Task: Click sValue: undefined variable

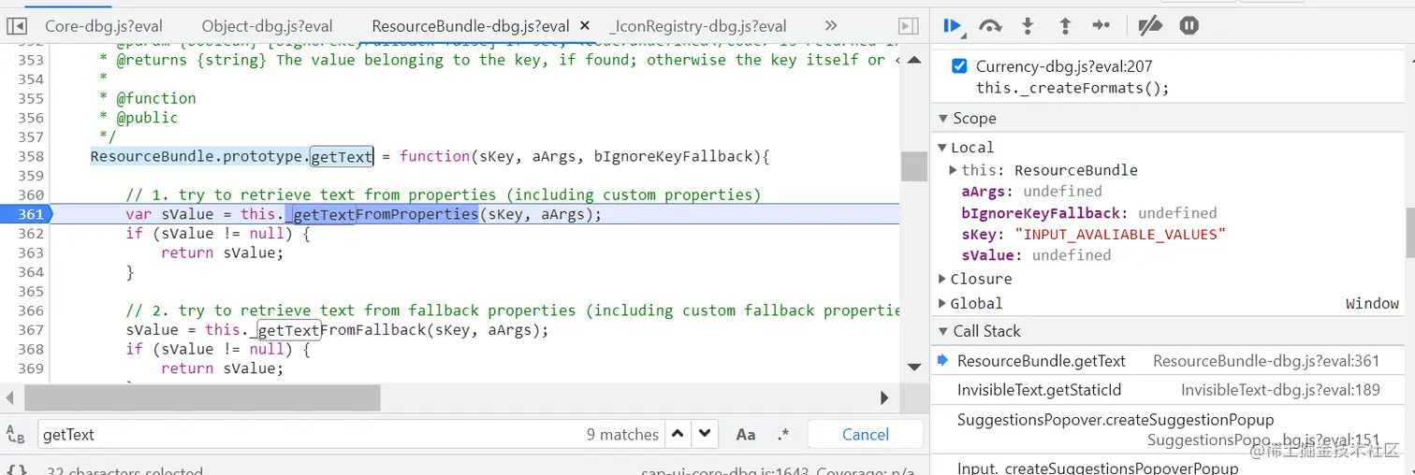Action: pos(1036,255)
